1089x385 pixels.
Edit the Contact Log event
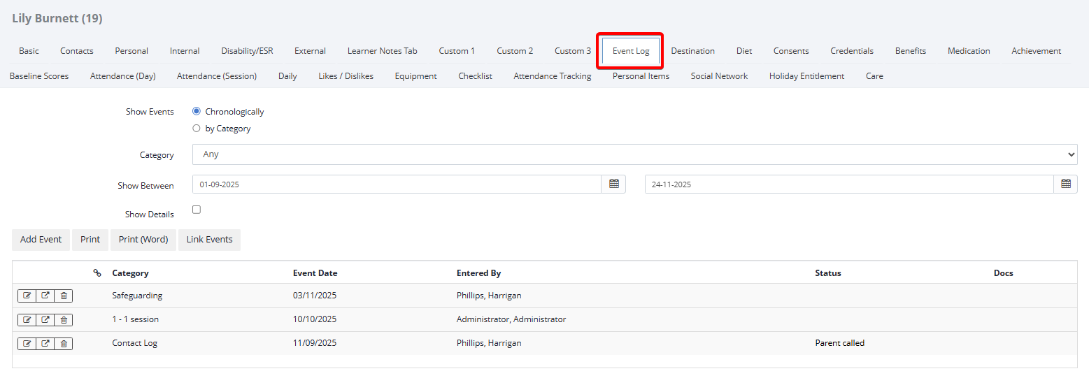[27, 344]
